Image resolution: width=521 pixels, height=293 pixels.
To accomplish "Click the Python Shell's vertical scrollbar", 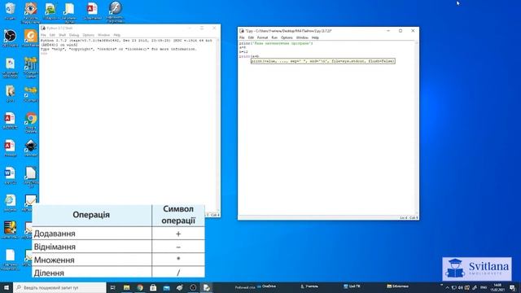I will coord(218,125).
